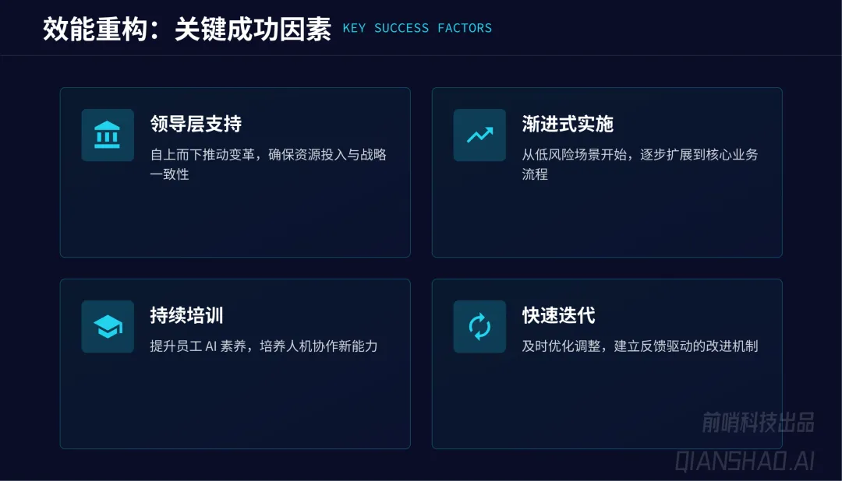
Task: Click the QIANSHAO.AI watermark logo
Action: click(745, 460)
